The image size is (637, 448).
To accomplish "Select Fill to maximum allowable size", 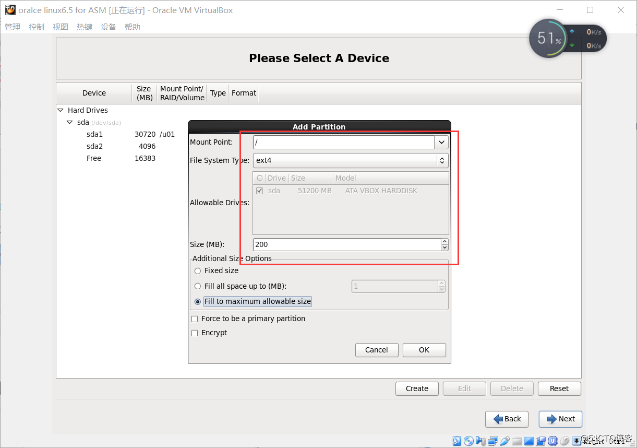I will pyautogui.click(x=197, y=302).
